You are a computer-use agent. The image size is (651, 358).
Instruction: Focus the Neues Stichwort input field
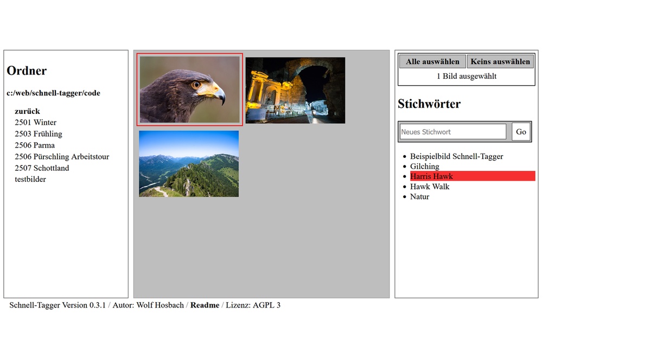(452, 132)
